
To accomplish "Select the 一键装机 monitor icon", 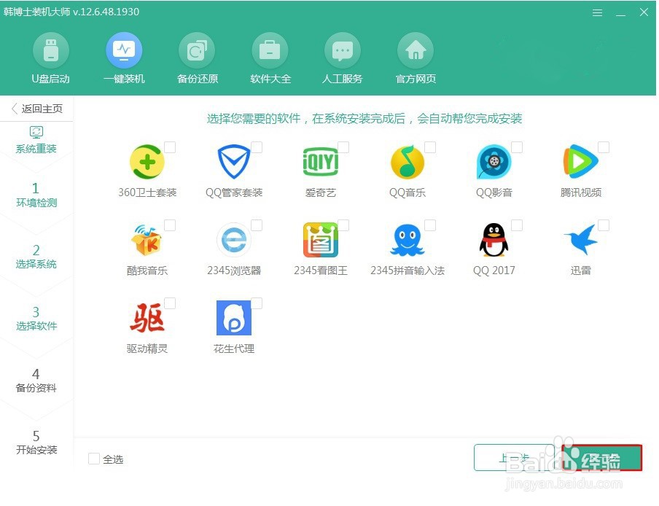I will (x=124, y=50).
